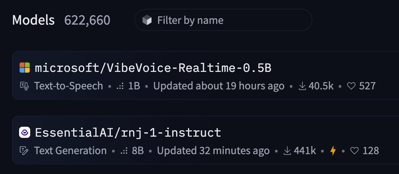
Task: Click the parameter size icon beside 8B
Action: coord(124,151)
